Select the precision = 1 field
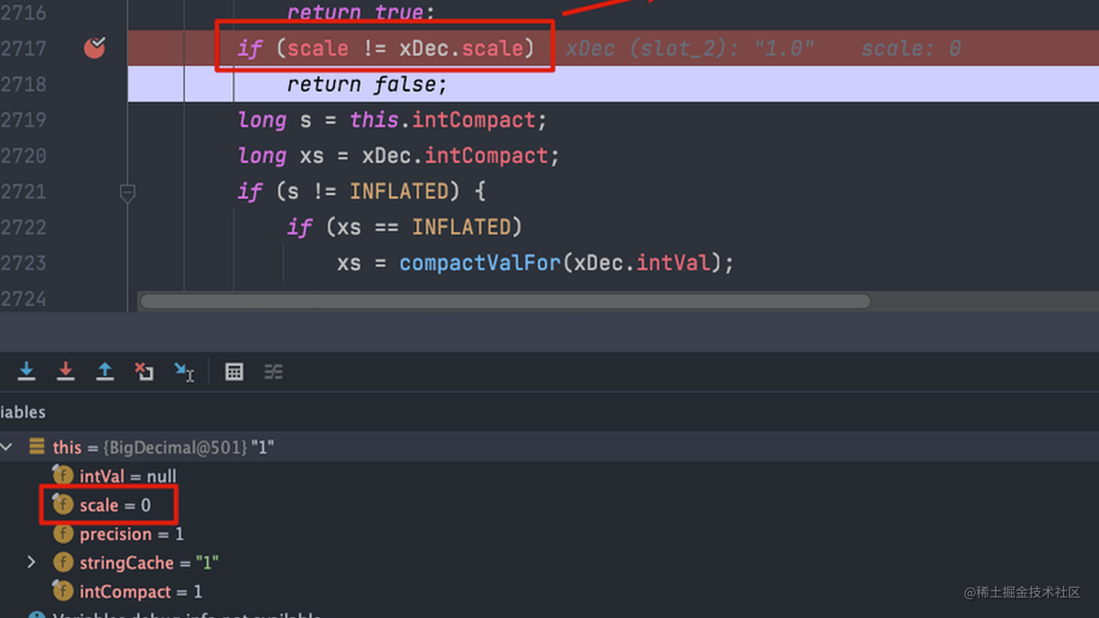Viewport: 1099px width, 618px height. click(132, 534)
